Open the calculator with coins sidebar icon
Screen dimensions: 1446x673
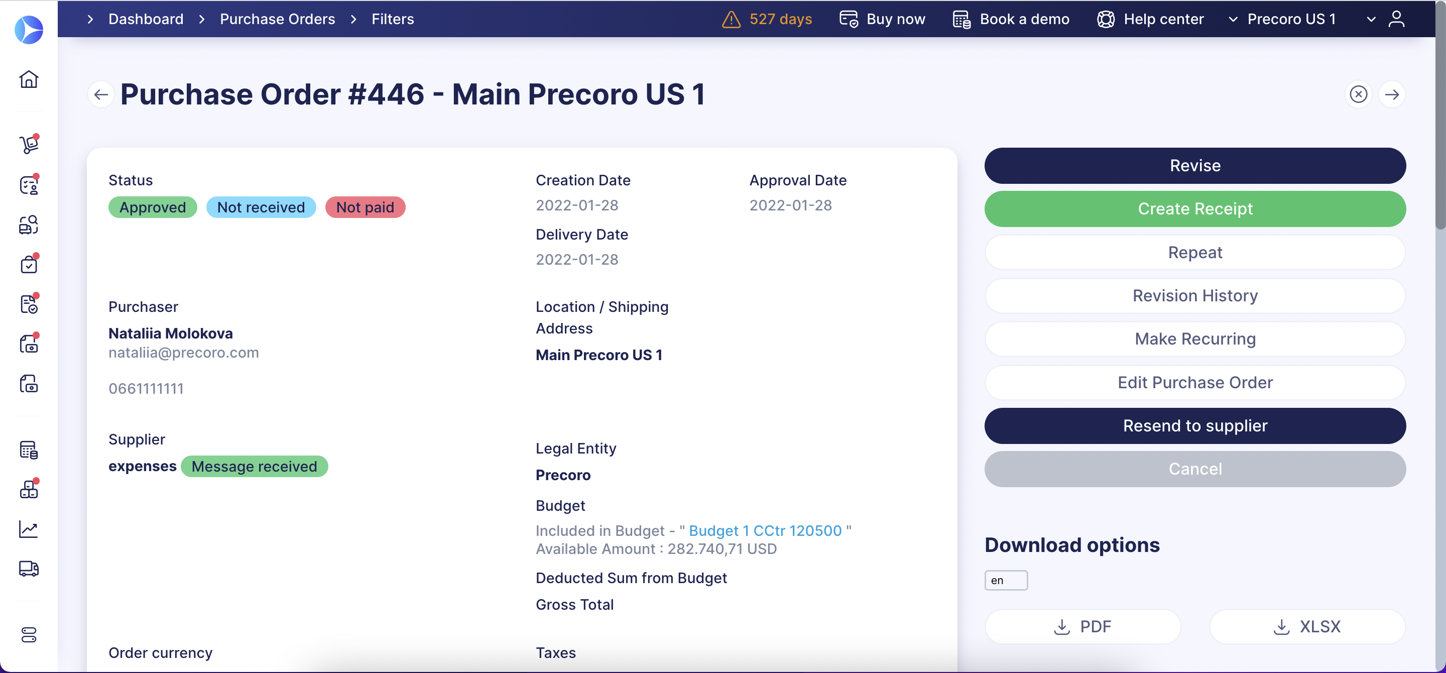pyautogui.click(x=29, y=450)
